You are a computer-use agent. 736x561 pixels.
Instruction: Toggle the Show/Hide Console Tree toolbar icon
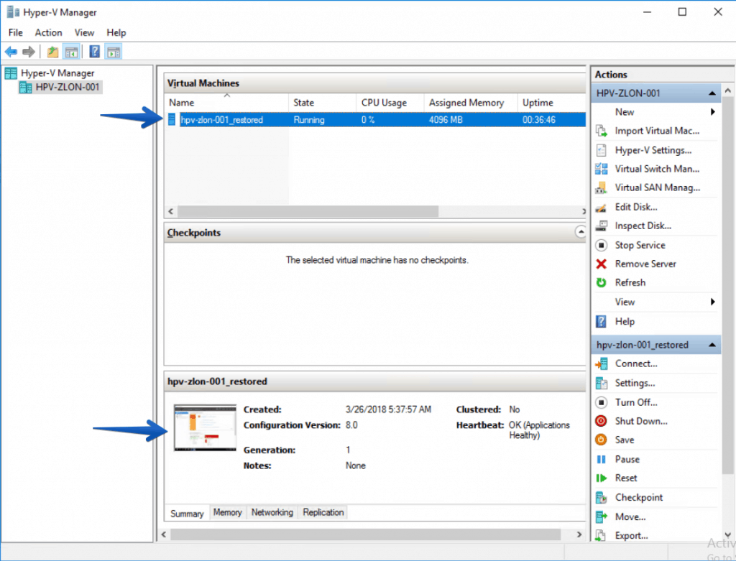pyautogui.click(x=71, y=52)
